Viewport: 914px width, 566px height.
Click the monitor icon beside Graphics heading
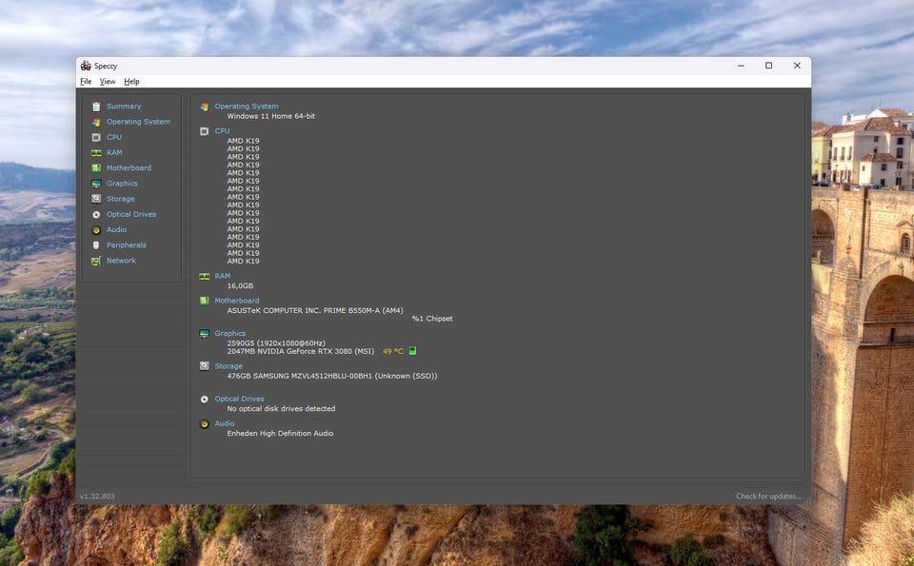204,334
